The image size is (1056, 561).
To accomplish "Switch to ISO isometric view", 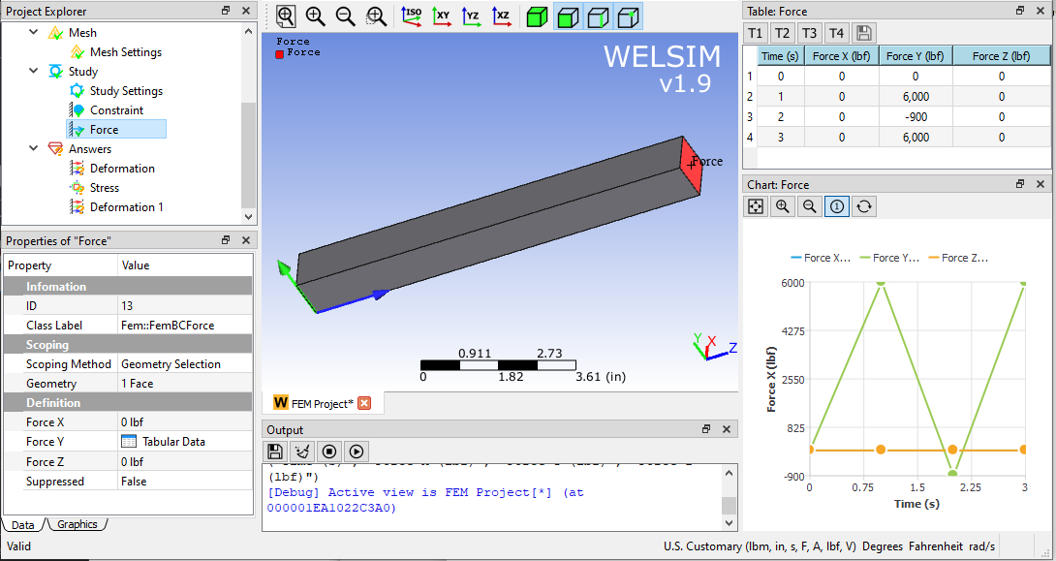I will click(411, 16).
